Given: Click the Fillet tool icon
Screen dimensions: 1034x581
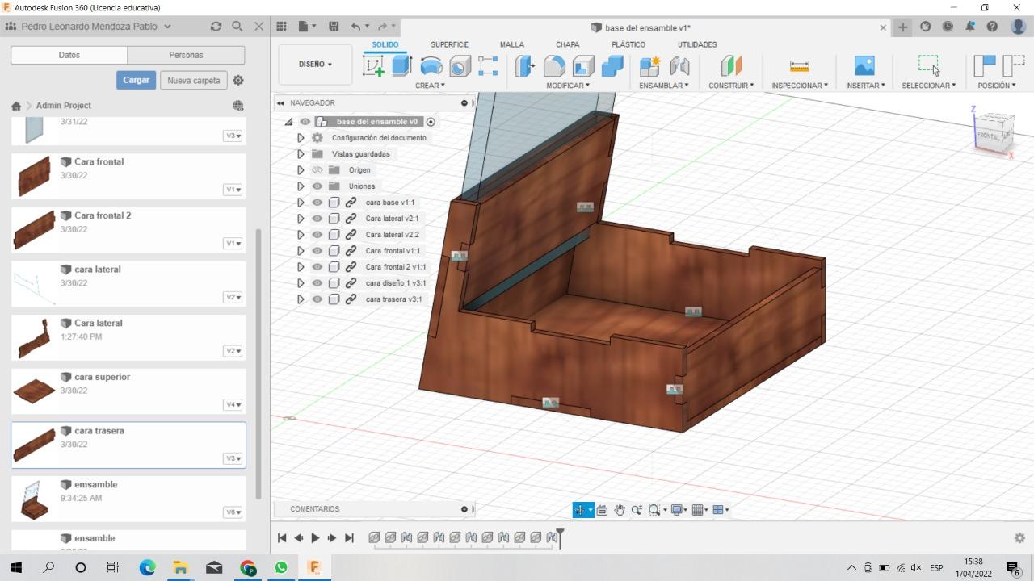Looking at the screenshot, I should pos(554,66).
